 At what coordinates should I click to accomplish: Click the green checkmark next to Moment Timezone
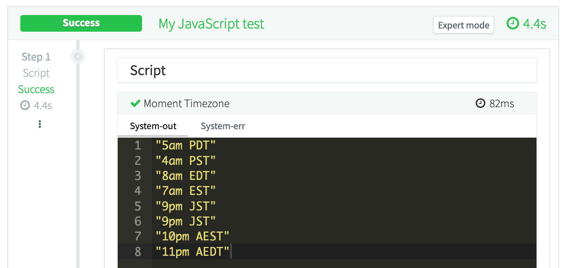tap(135, 104)
